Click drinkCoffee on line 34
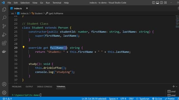The image size is (179, 100). point(52,68)
